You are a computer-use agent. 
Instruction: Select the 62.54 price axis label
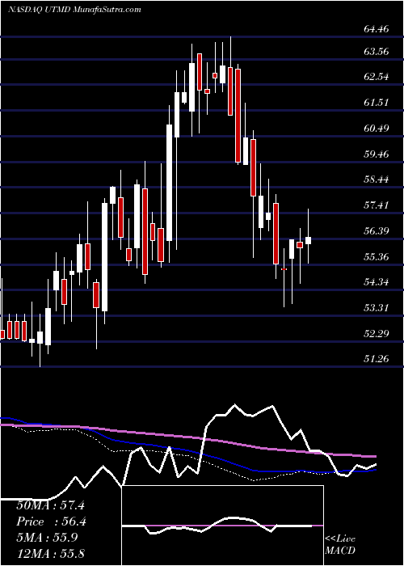[377, 77]
